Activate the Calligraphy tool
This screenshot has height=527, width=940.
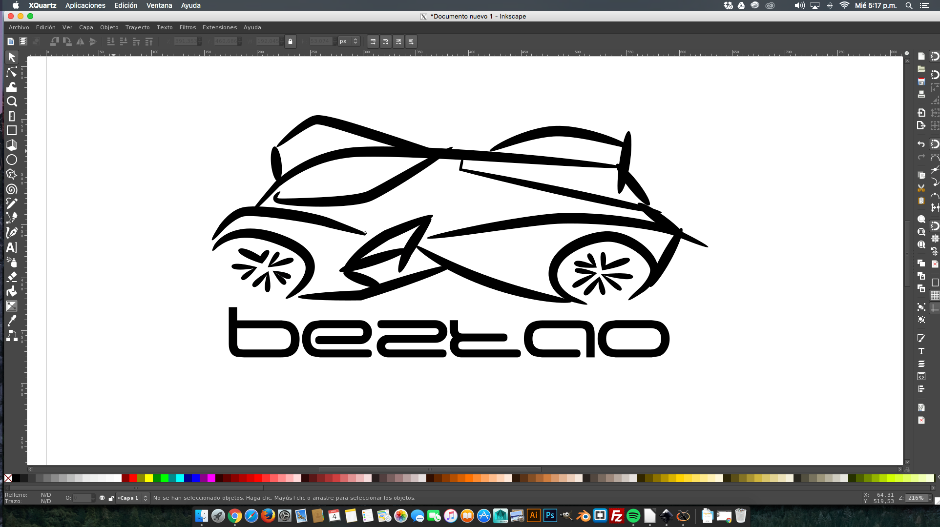point(12,233)
